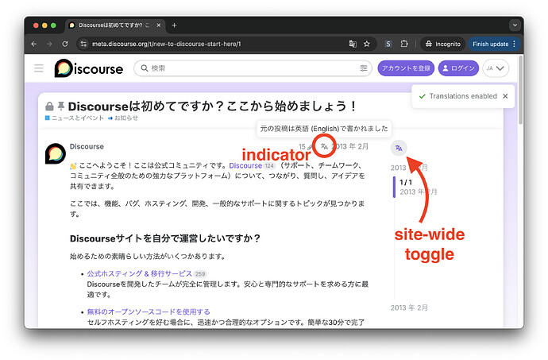This screenshot has width=548, height=360.
Task: Open the お知らせ tag link
Action: tap(123, 118)
